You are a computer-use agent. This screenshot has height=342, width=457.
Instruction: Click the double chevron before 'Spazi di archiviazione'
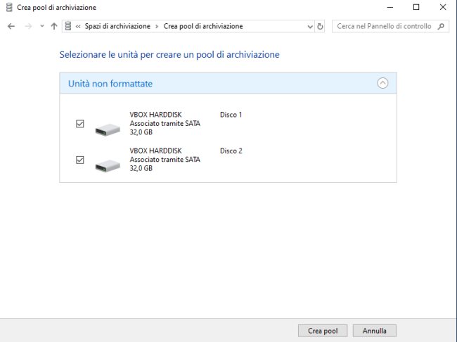tap(78, 27)
